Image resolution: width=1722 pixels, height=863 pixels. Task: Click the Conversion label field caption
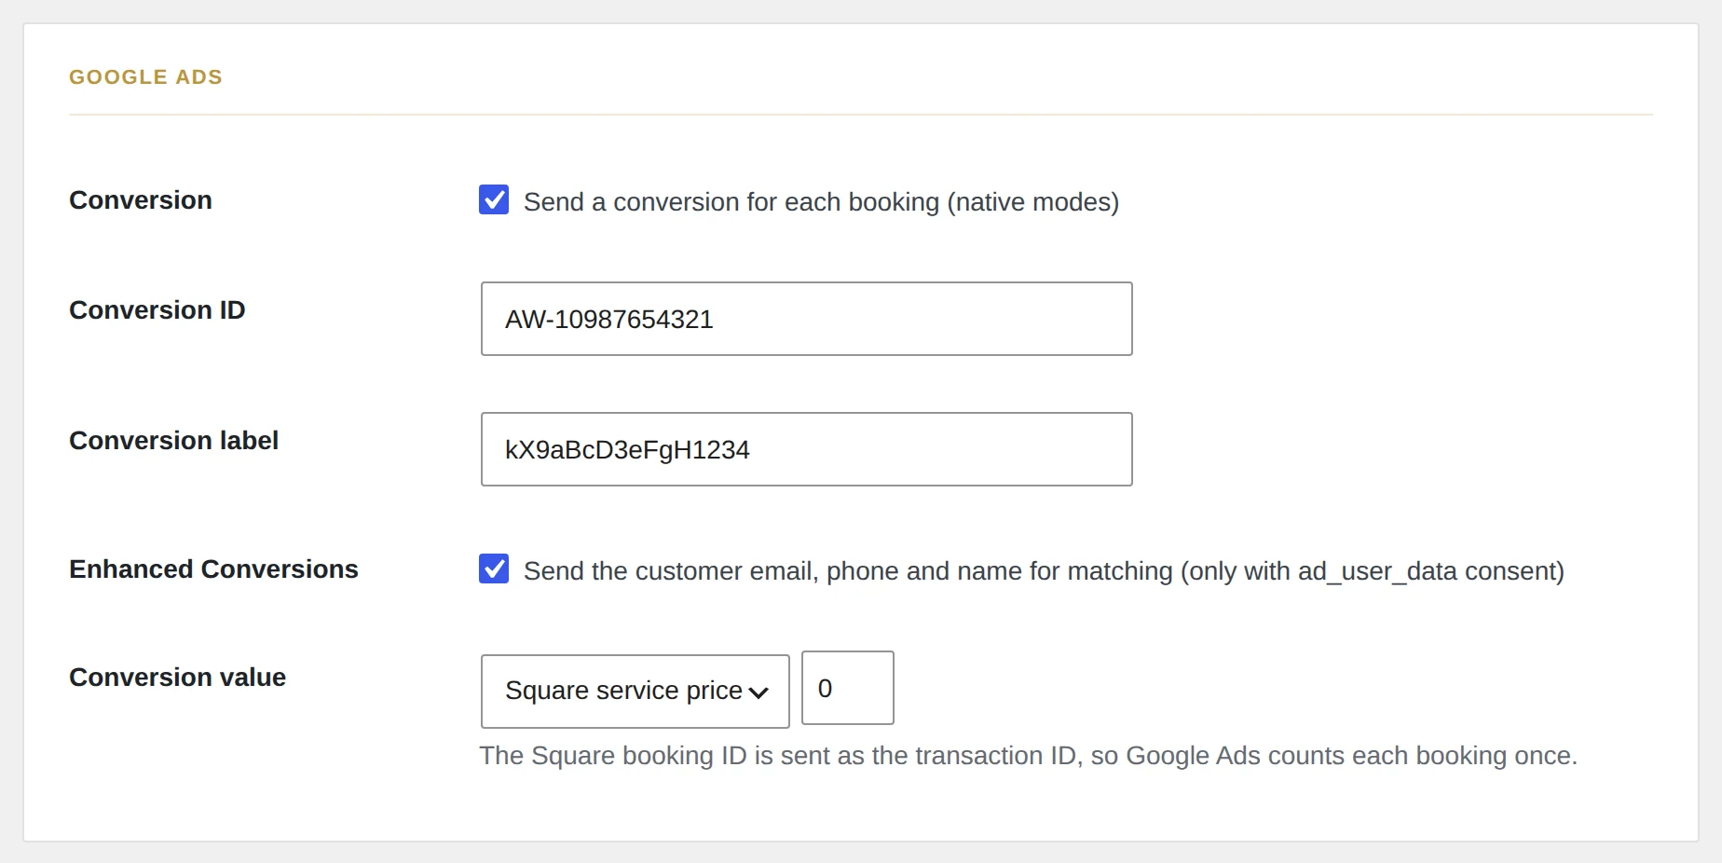coord(174,440)
